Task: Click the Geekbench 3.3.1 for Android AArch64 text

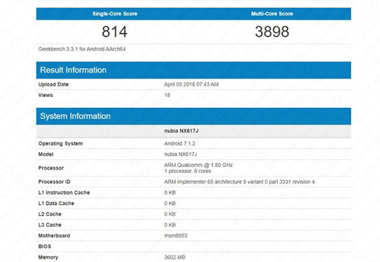Action: [x=82, y=49]
